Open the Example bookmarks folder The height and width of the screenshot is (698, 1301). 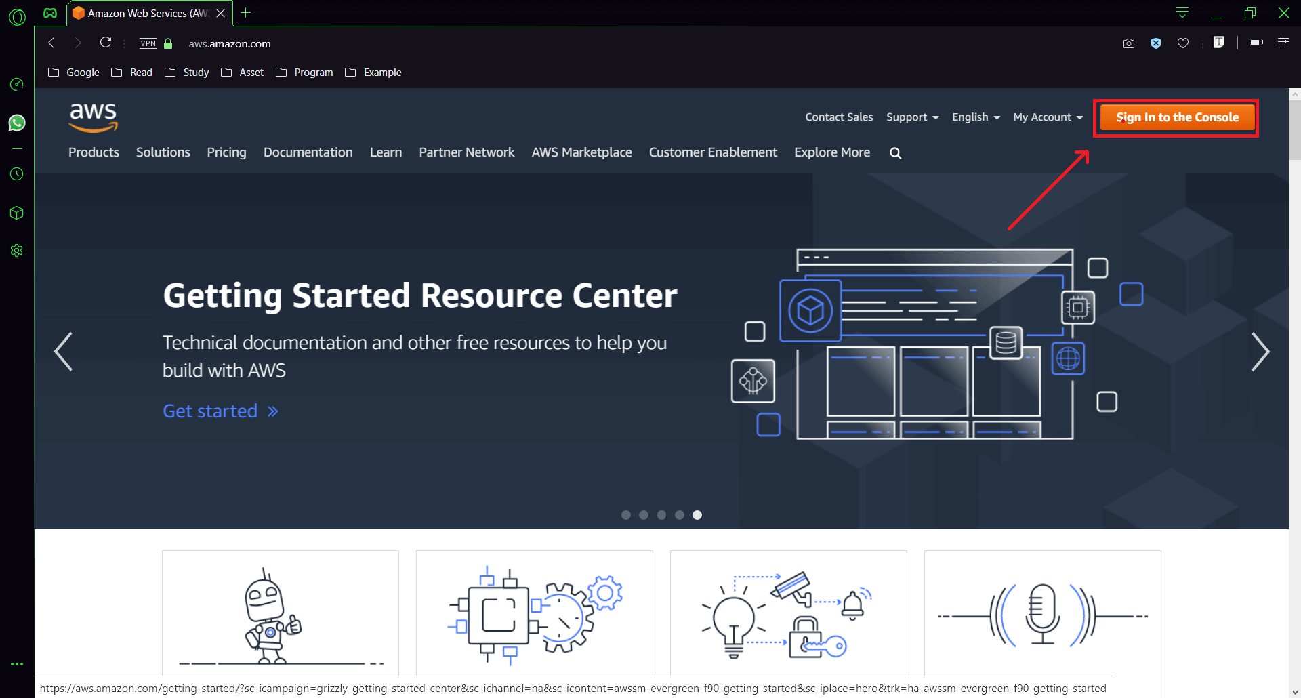point(373,73)
